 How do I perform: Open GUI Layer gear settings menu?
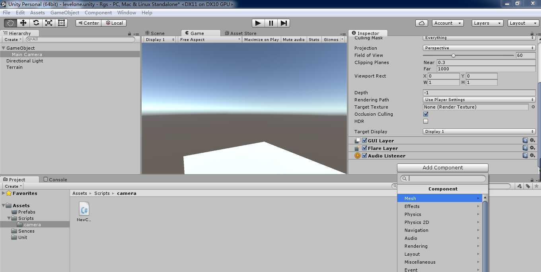(532, 140)
